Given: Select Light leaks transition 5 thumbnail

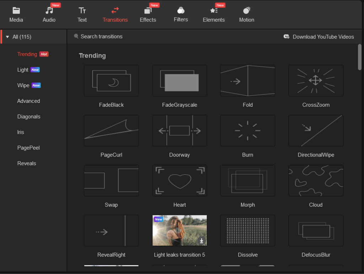Looking at the screenshot, I should click(x=180, y=231).
